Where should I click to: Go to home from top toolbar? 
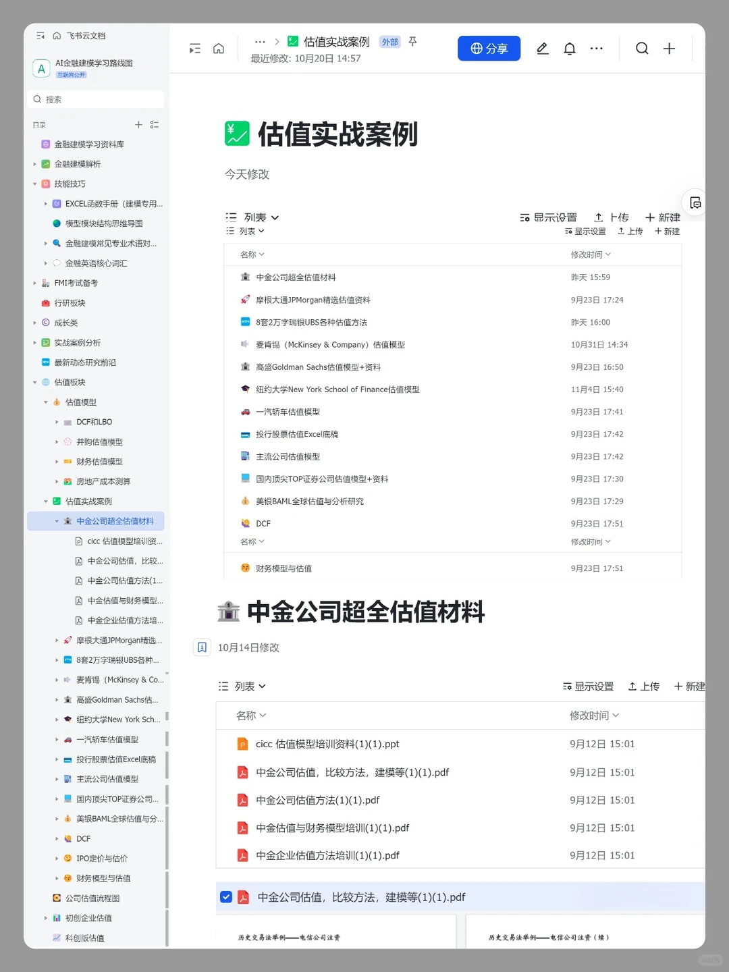219,49
